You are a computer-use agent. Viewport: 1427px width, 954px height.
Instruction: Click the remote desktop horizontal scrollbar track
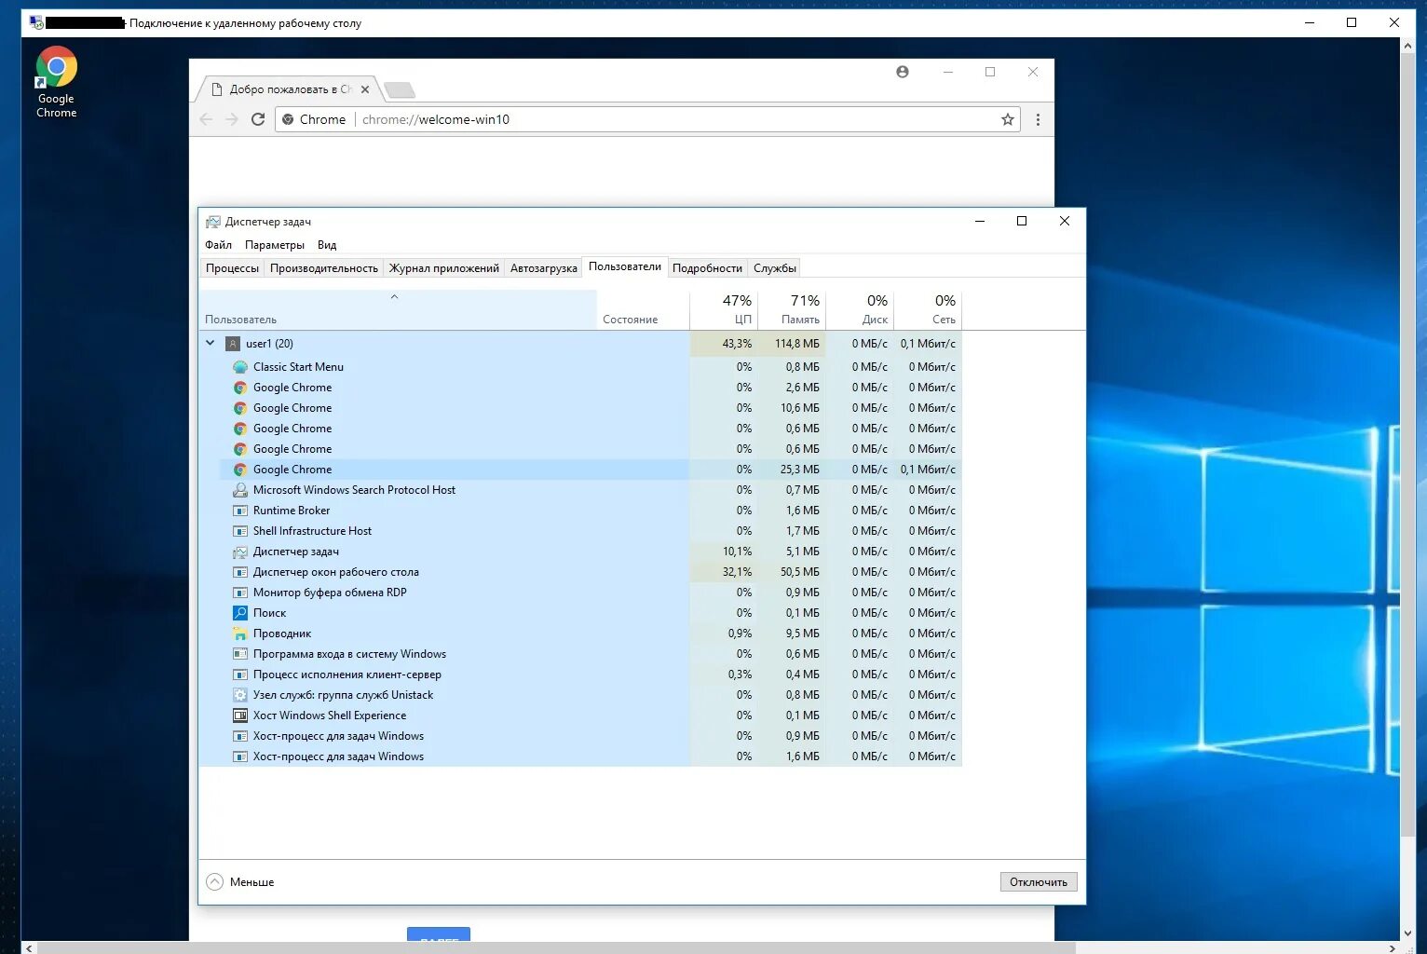[1229, 947]
